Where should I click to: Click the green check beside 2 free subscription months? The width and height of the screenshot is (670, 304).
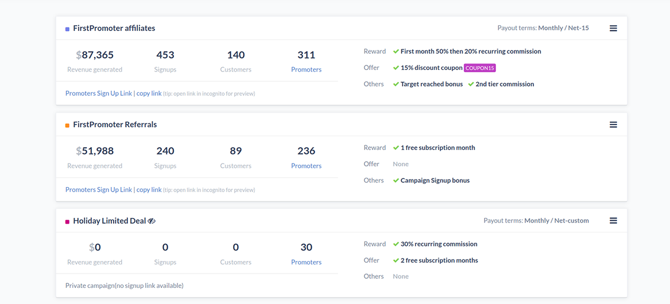click(396, 260)
